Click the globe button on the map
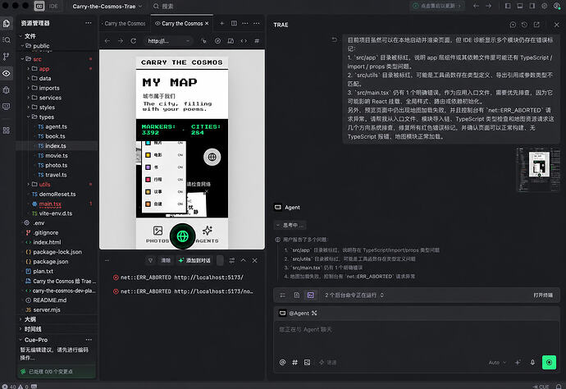 pos(212,157)
